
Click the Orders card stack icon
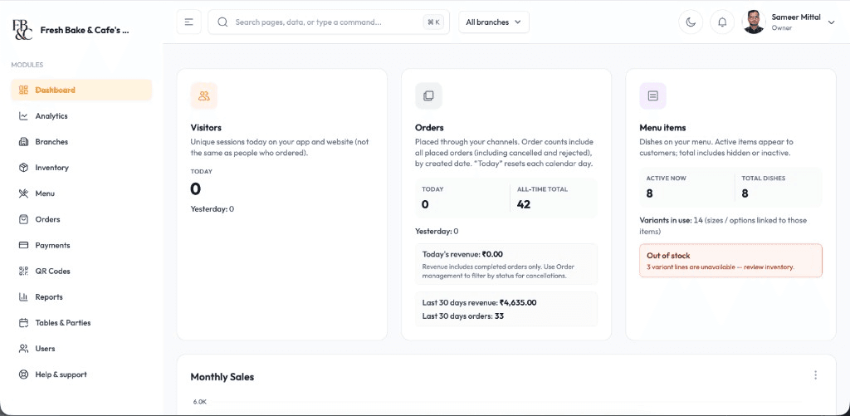428,96
